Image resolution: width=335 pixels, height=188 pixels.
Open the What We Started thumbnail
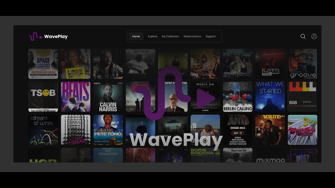(270, 97)
